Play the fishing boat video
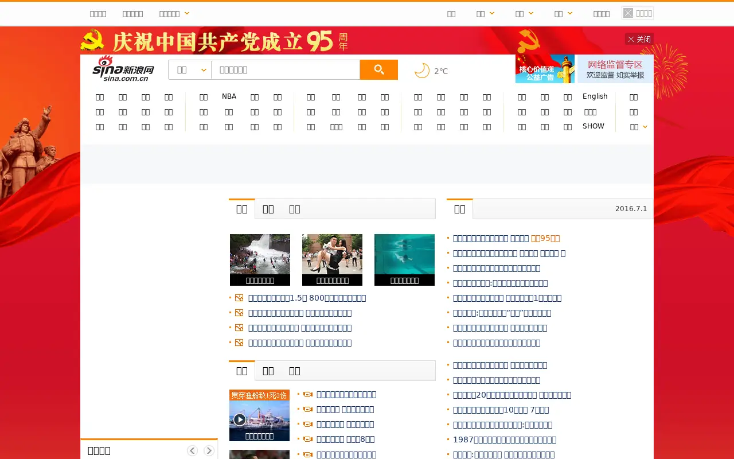The image size is (734, 459). [x=240, y=419]
